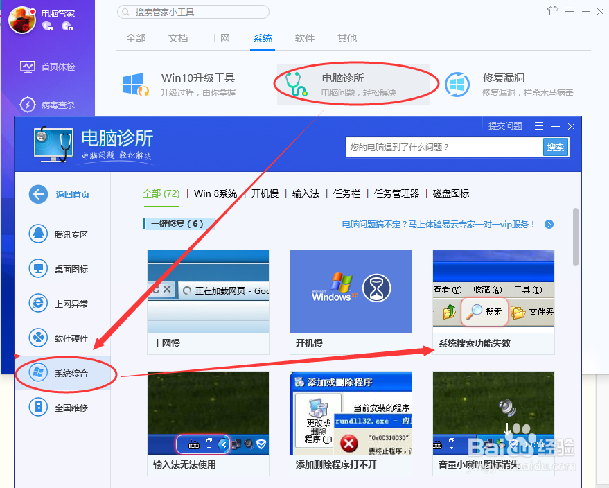The image size is (609, 488).
Task: Open the 电脑管家 main menu icon
Action: [x=570, y=11]
